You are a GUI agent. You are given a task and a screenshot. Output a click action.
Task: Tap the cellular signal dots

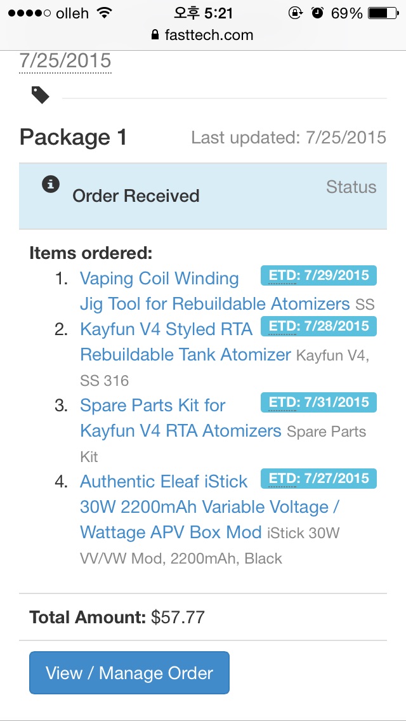27,13
